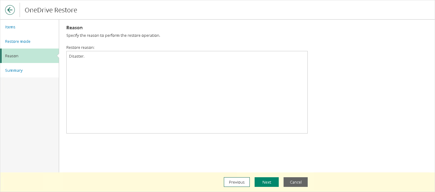Click the Previous button
Image resolution: width=435 pixels, height=192 pixels.
(237, 182)
